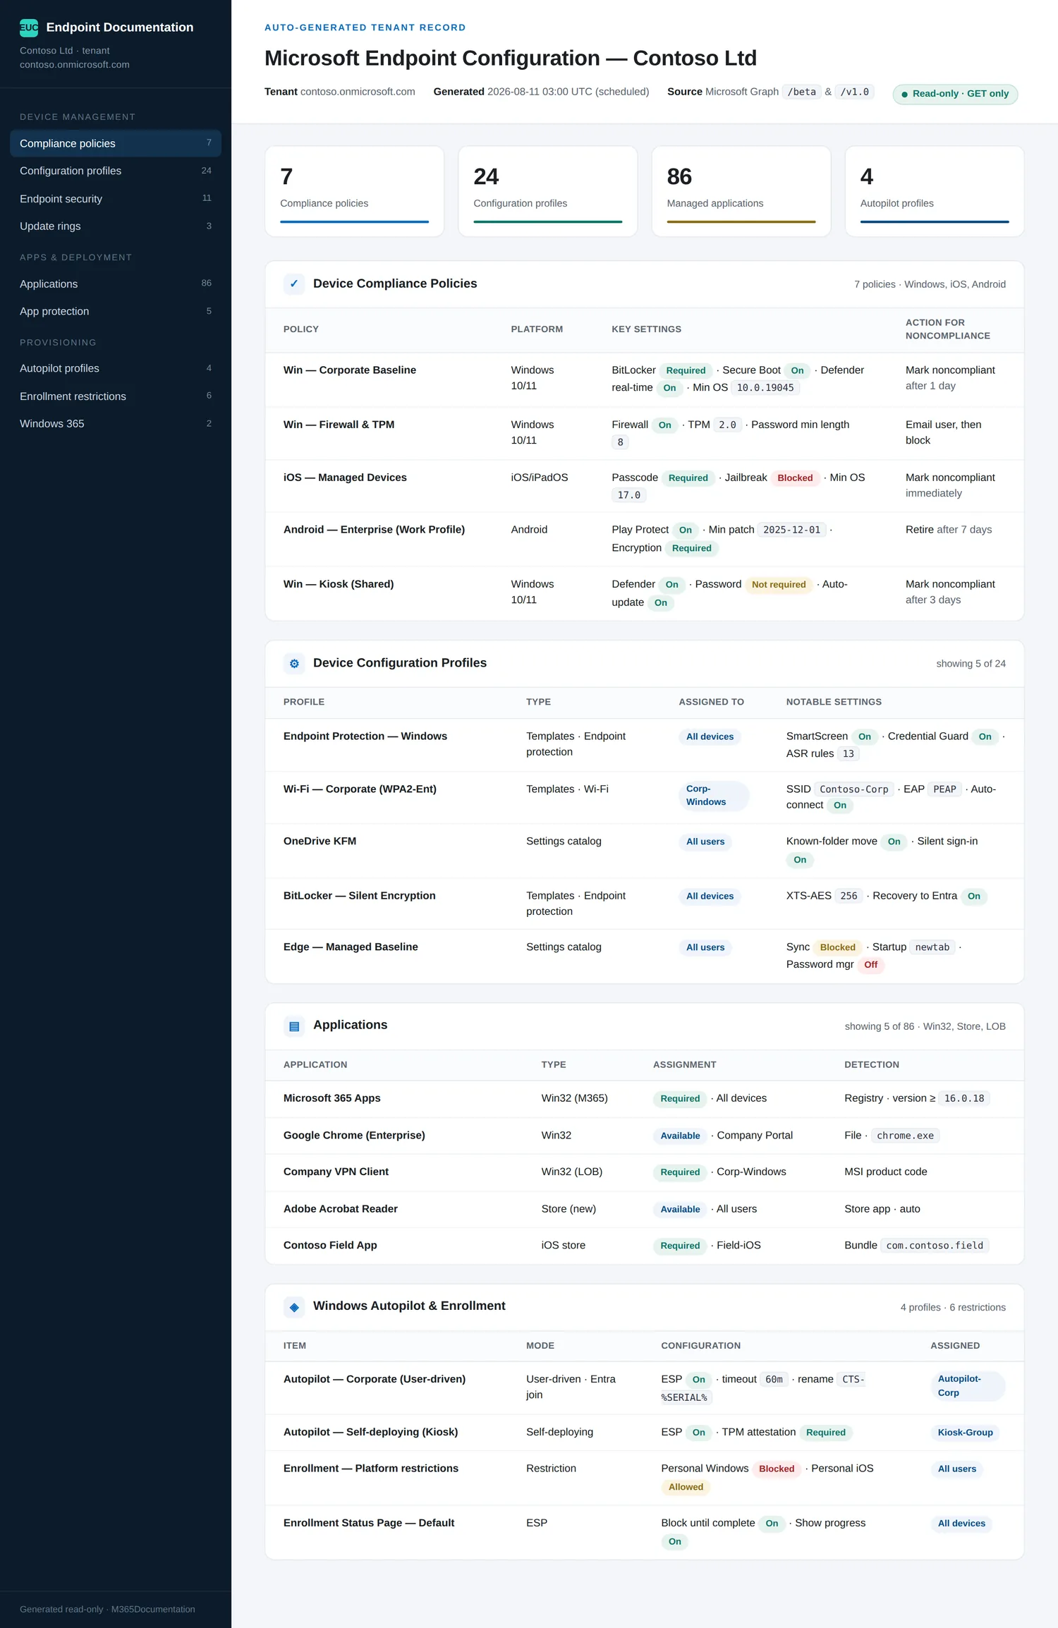The height and width of the screenshot is (1628, 1058).
Task: Open Enrollment Status Page — Default item
Action: tap(369, 1522)
